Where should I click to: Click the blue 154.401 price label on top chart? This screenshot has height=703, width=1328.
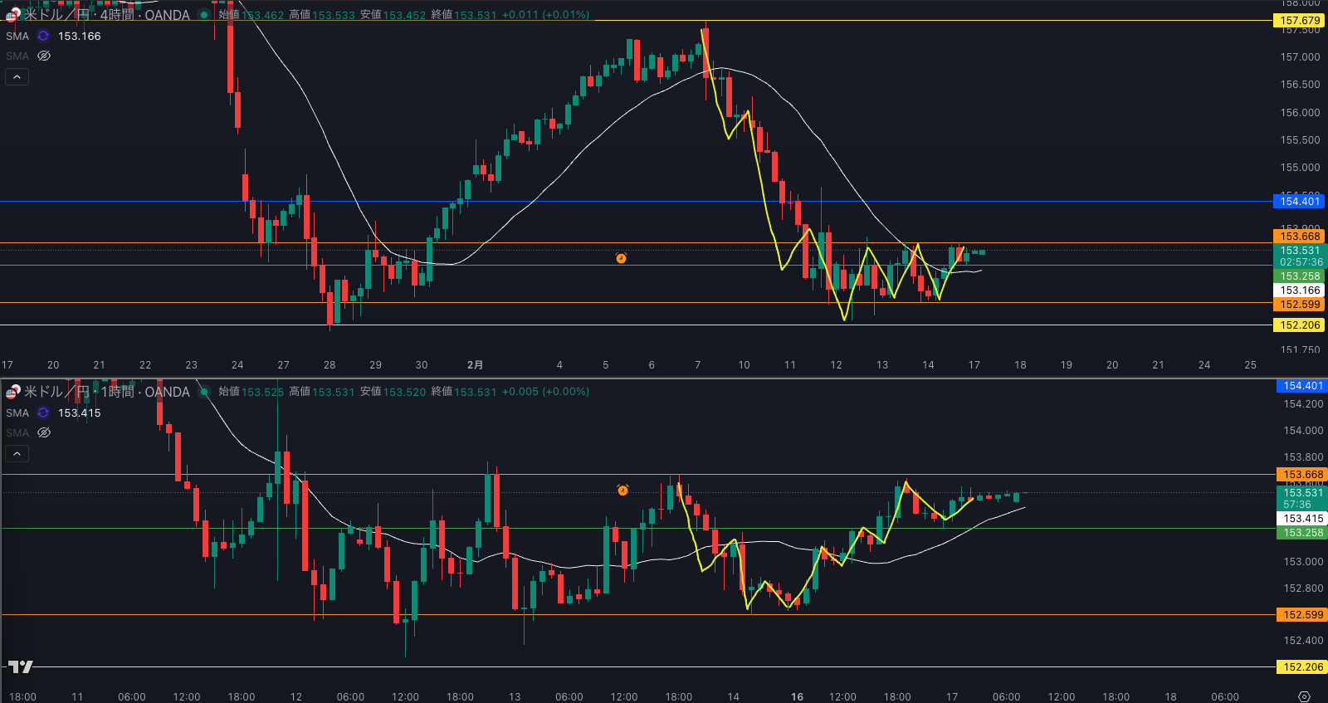point(1299,202)
